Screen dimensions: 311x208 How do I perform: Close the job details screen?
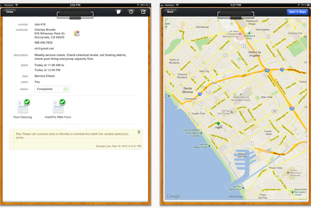[10, 12]
